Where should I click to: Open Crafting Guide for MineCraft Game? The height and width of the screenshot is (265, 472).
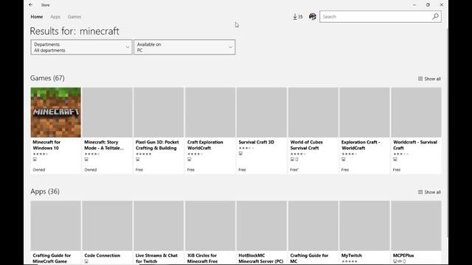point(52,258)
